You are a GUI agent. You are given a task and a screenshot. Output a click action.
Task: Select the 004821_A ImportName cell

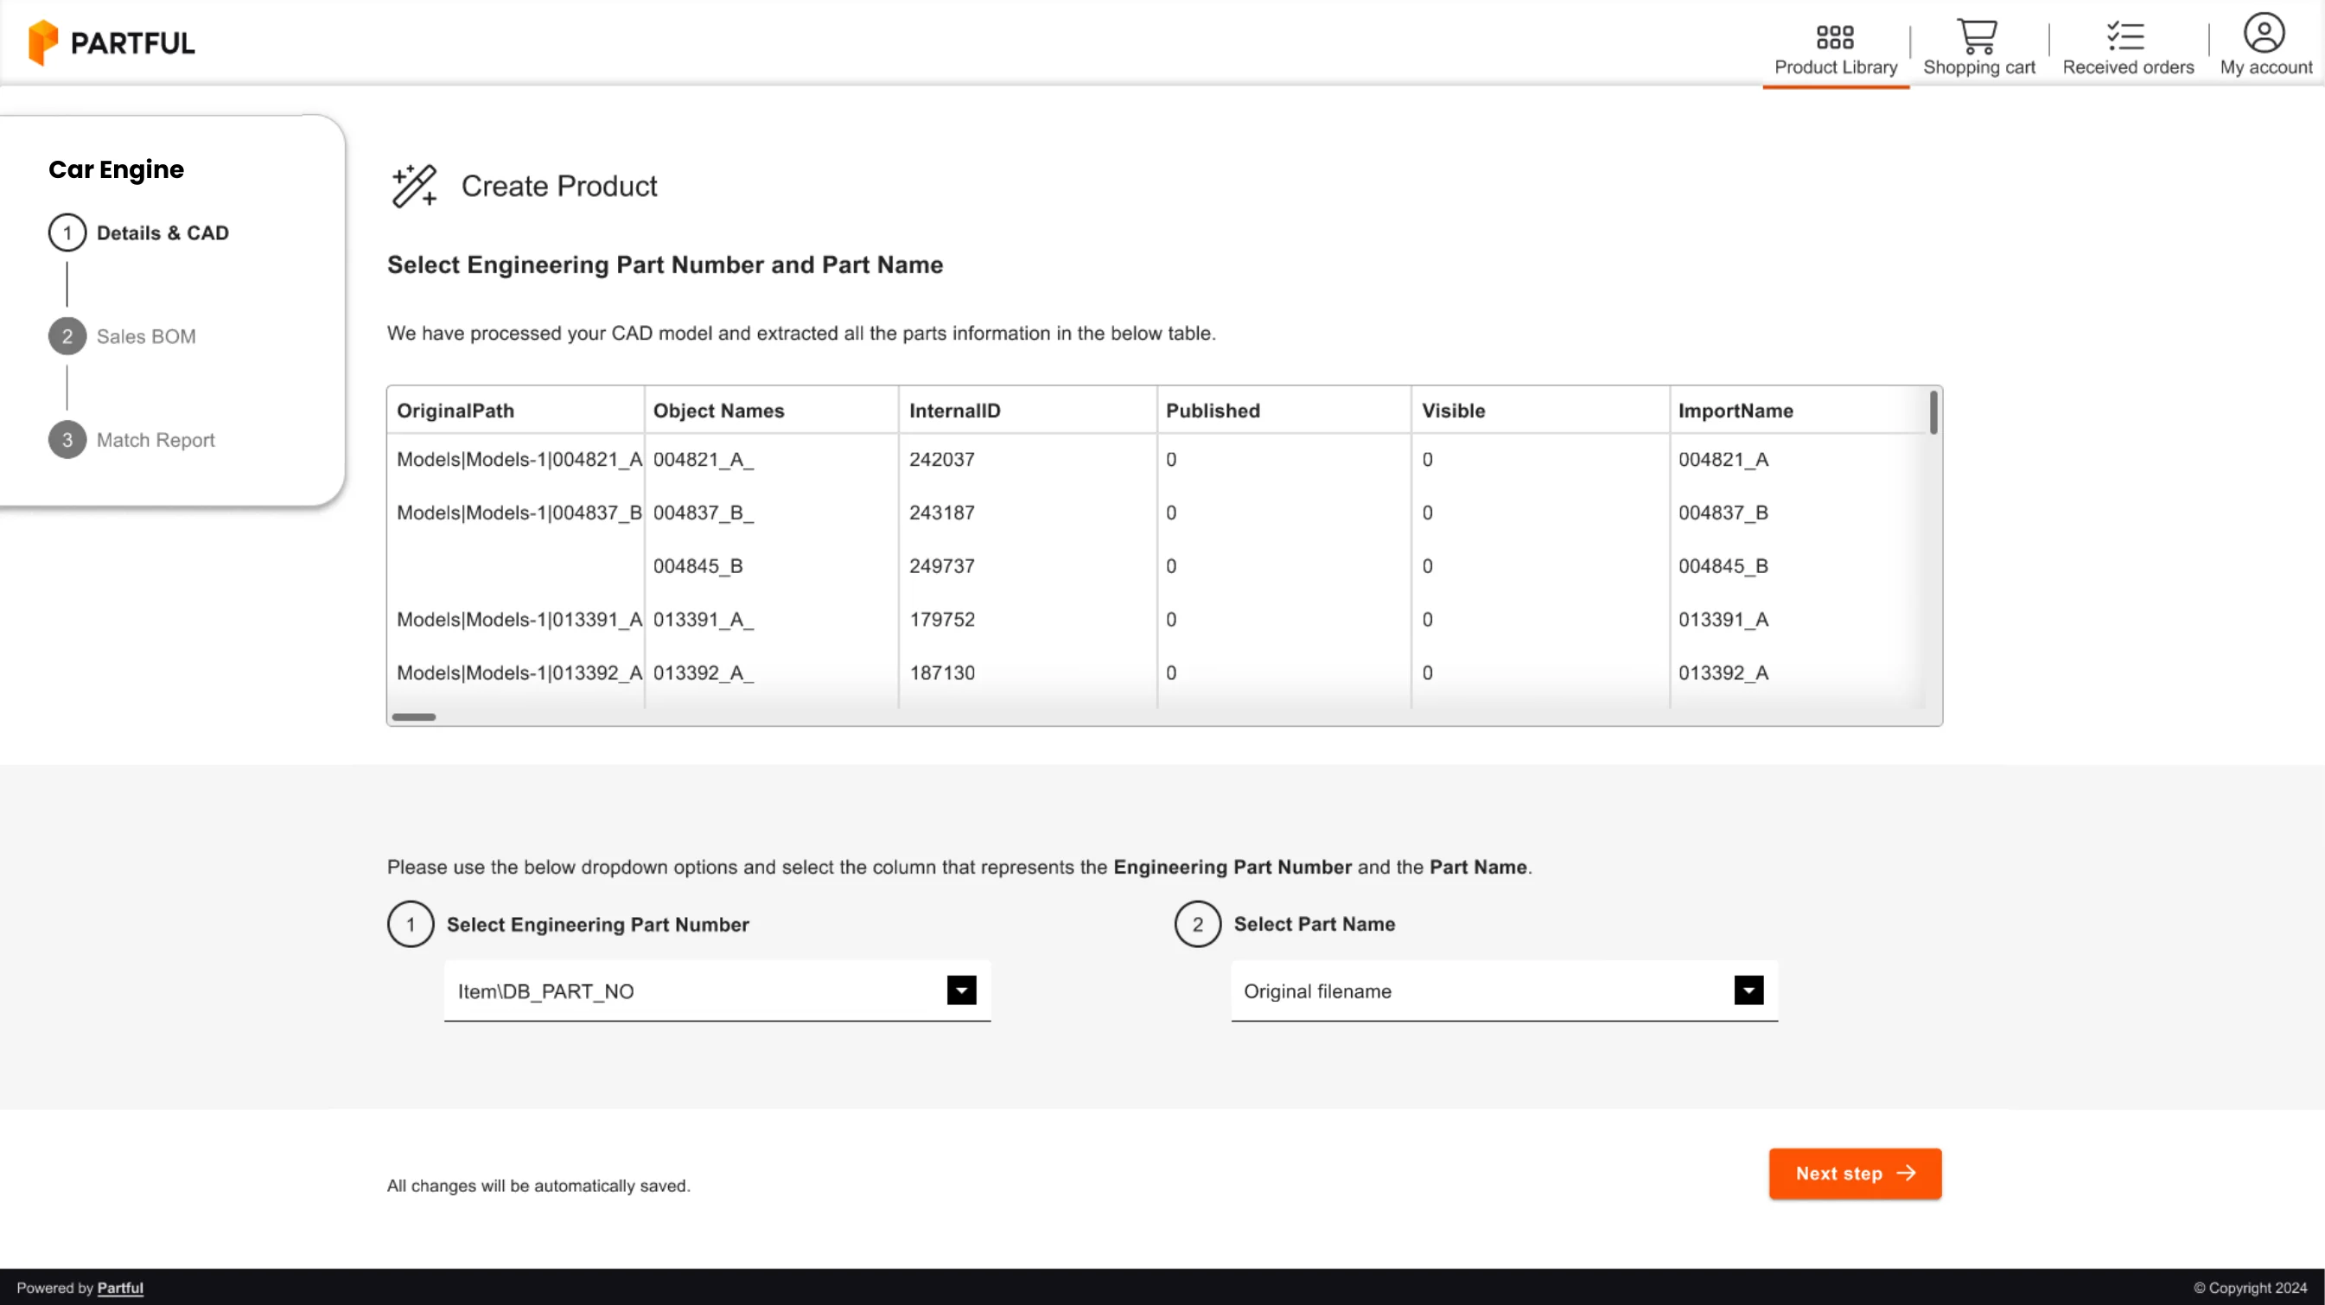(x=1723, y=460)
